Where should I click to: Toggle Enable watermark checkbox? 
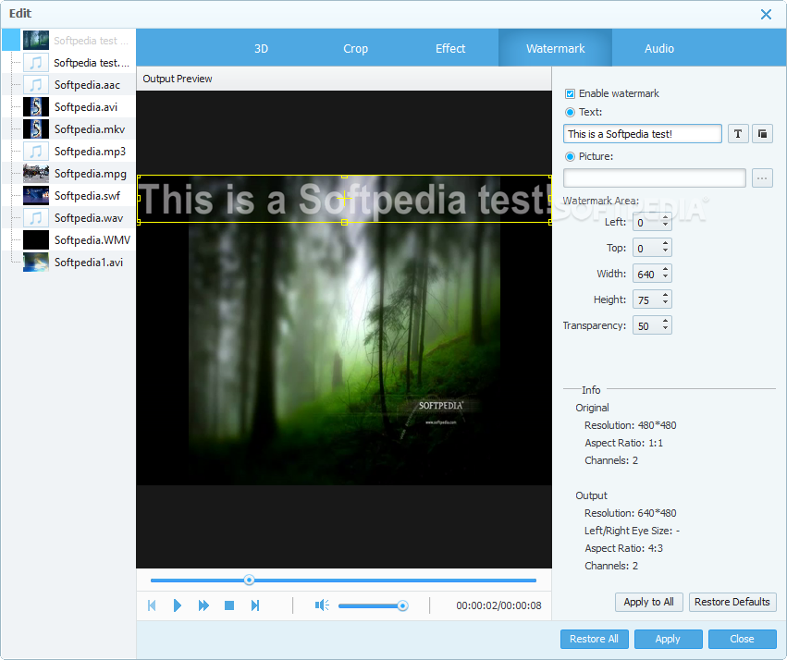570,93
